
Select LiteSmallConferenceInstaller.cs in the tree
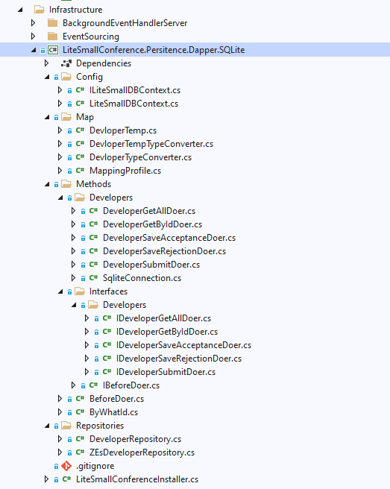pos(137,479)
